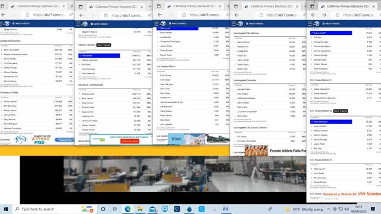Select California Primary Elections tab in Los Angeles City Attorney window
Screen dimensions: 381x214
(271, 7)
